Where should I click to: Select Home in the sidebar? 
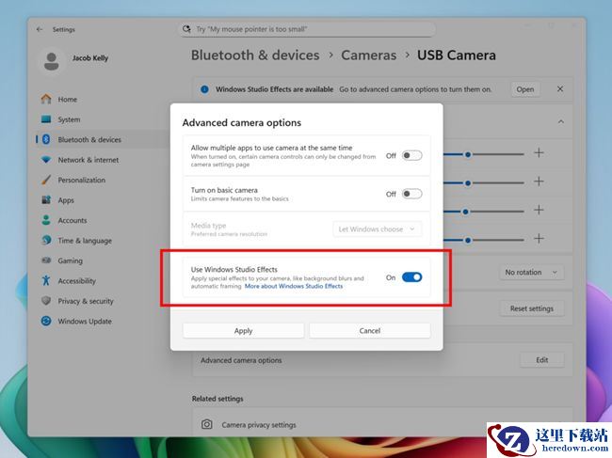point(68,100)
